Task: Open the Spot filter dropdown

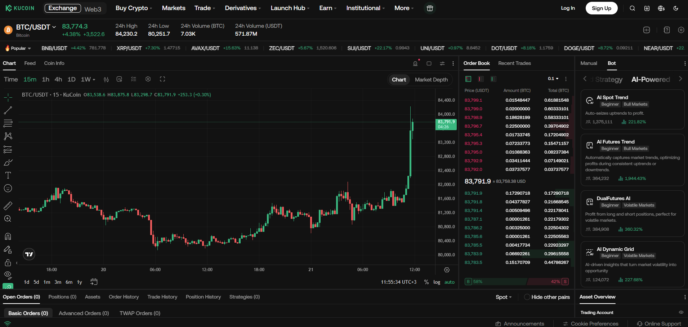Action: click(x=504, y=297)
